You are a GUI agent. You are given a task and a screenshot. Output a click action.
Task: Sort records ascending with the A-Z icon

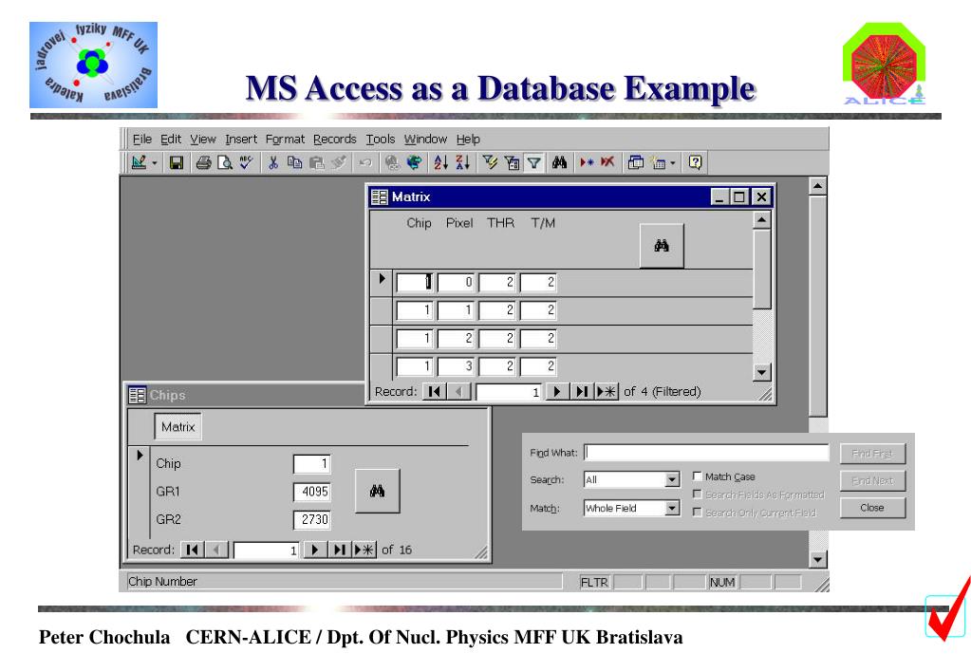[x=440, y=163]
